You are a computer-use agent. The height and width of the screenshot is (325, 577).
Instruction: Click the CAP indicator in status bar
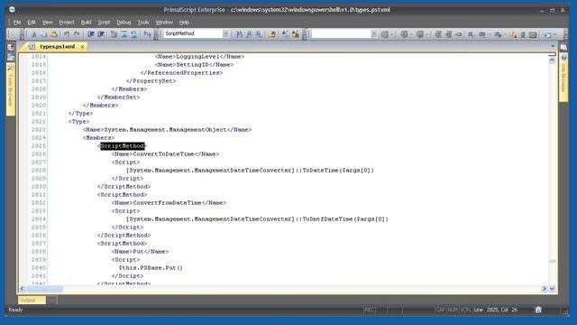pyautogui.click(x=440, y=310)
